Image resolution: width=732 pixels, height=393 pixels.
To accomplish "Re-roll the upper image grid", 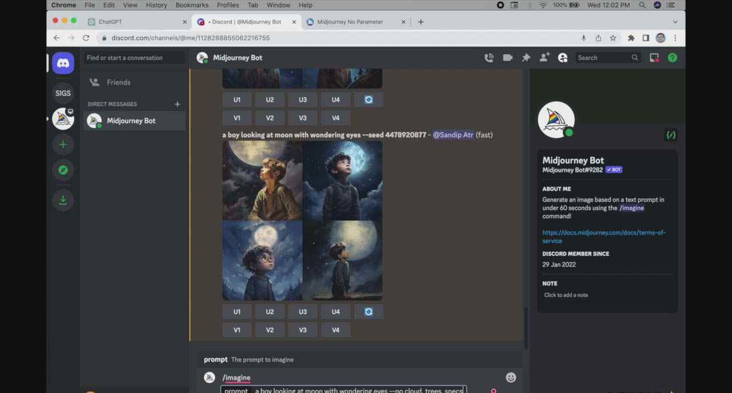I will [x=369, y=99].
